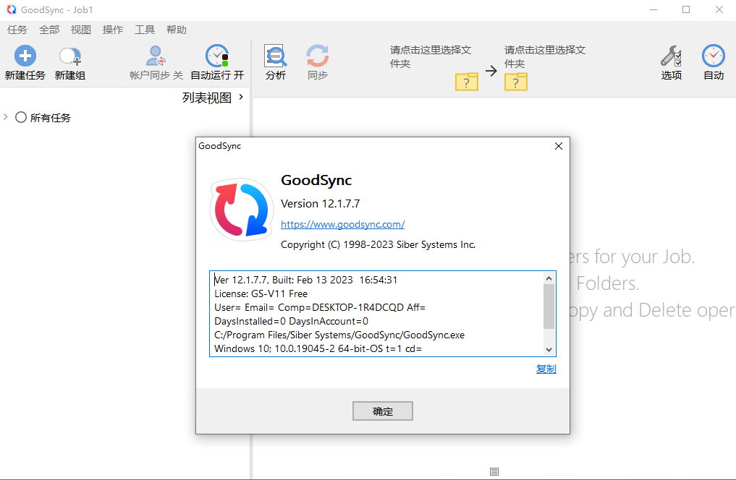
Task: Click the sync direction arrow between folders
Action: tap(491, 71)
